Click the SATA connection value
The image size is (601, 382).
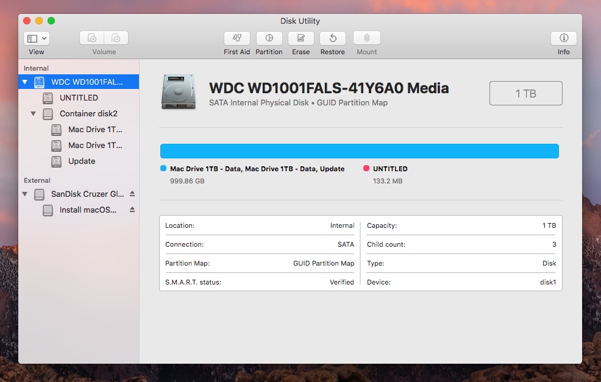coord(346,244)
